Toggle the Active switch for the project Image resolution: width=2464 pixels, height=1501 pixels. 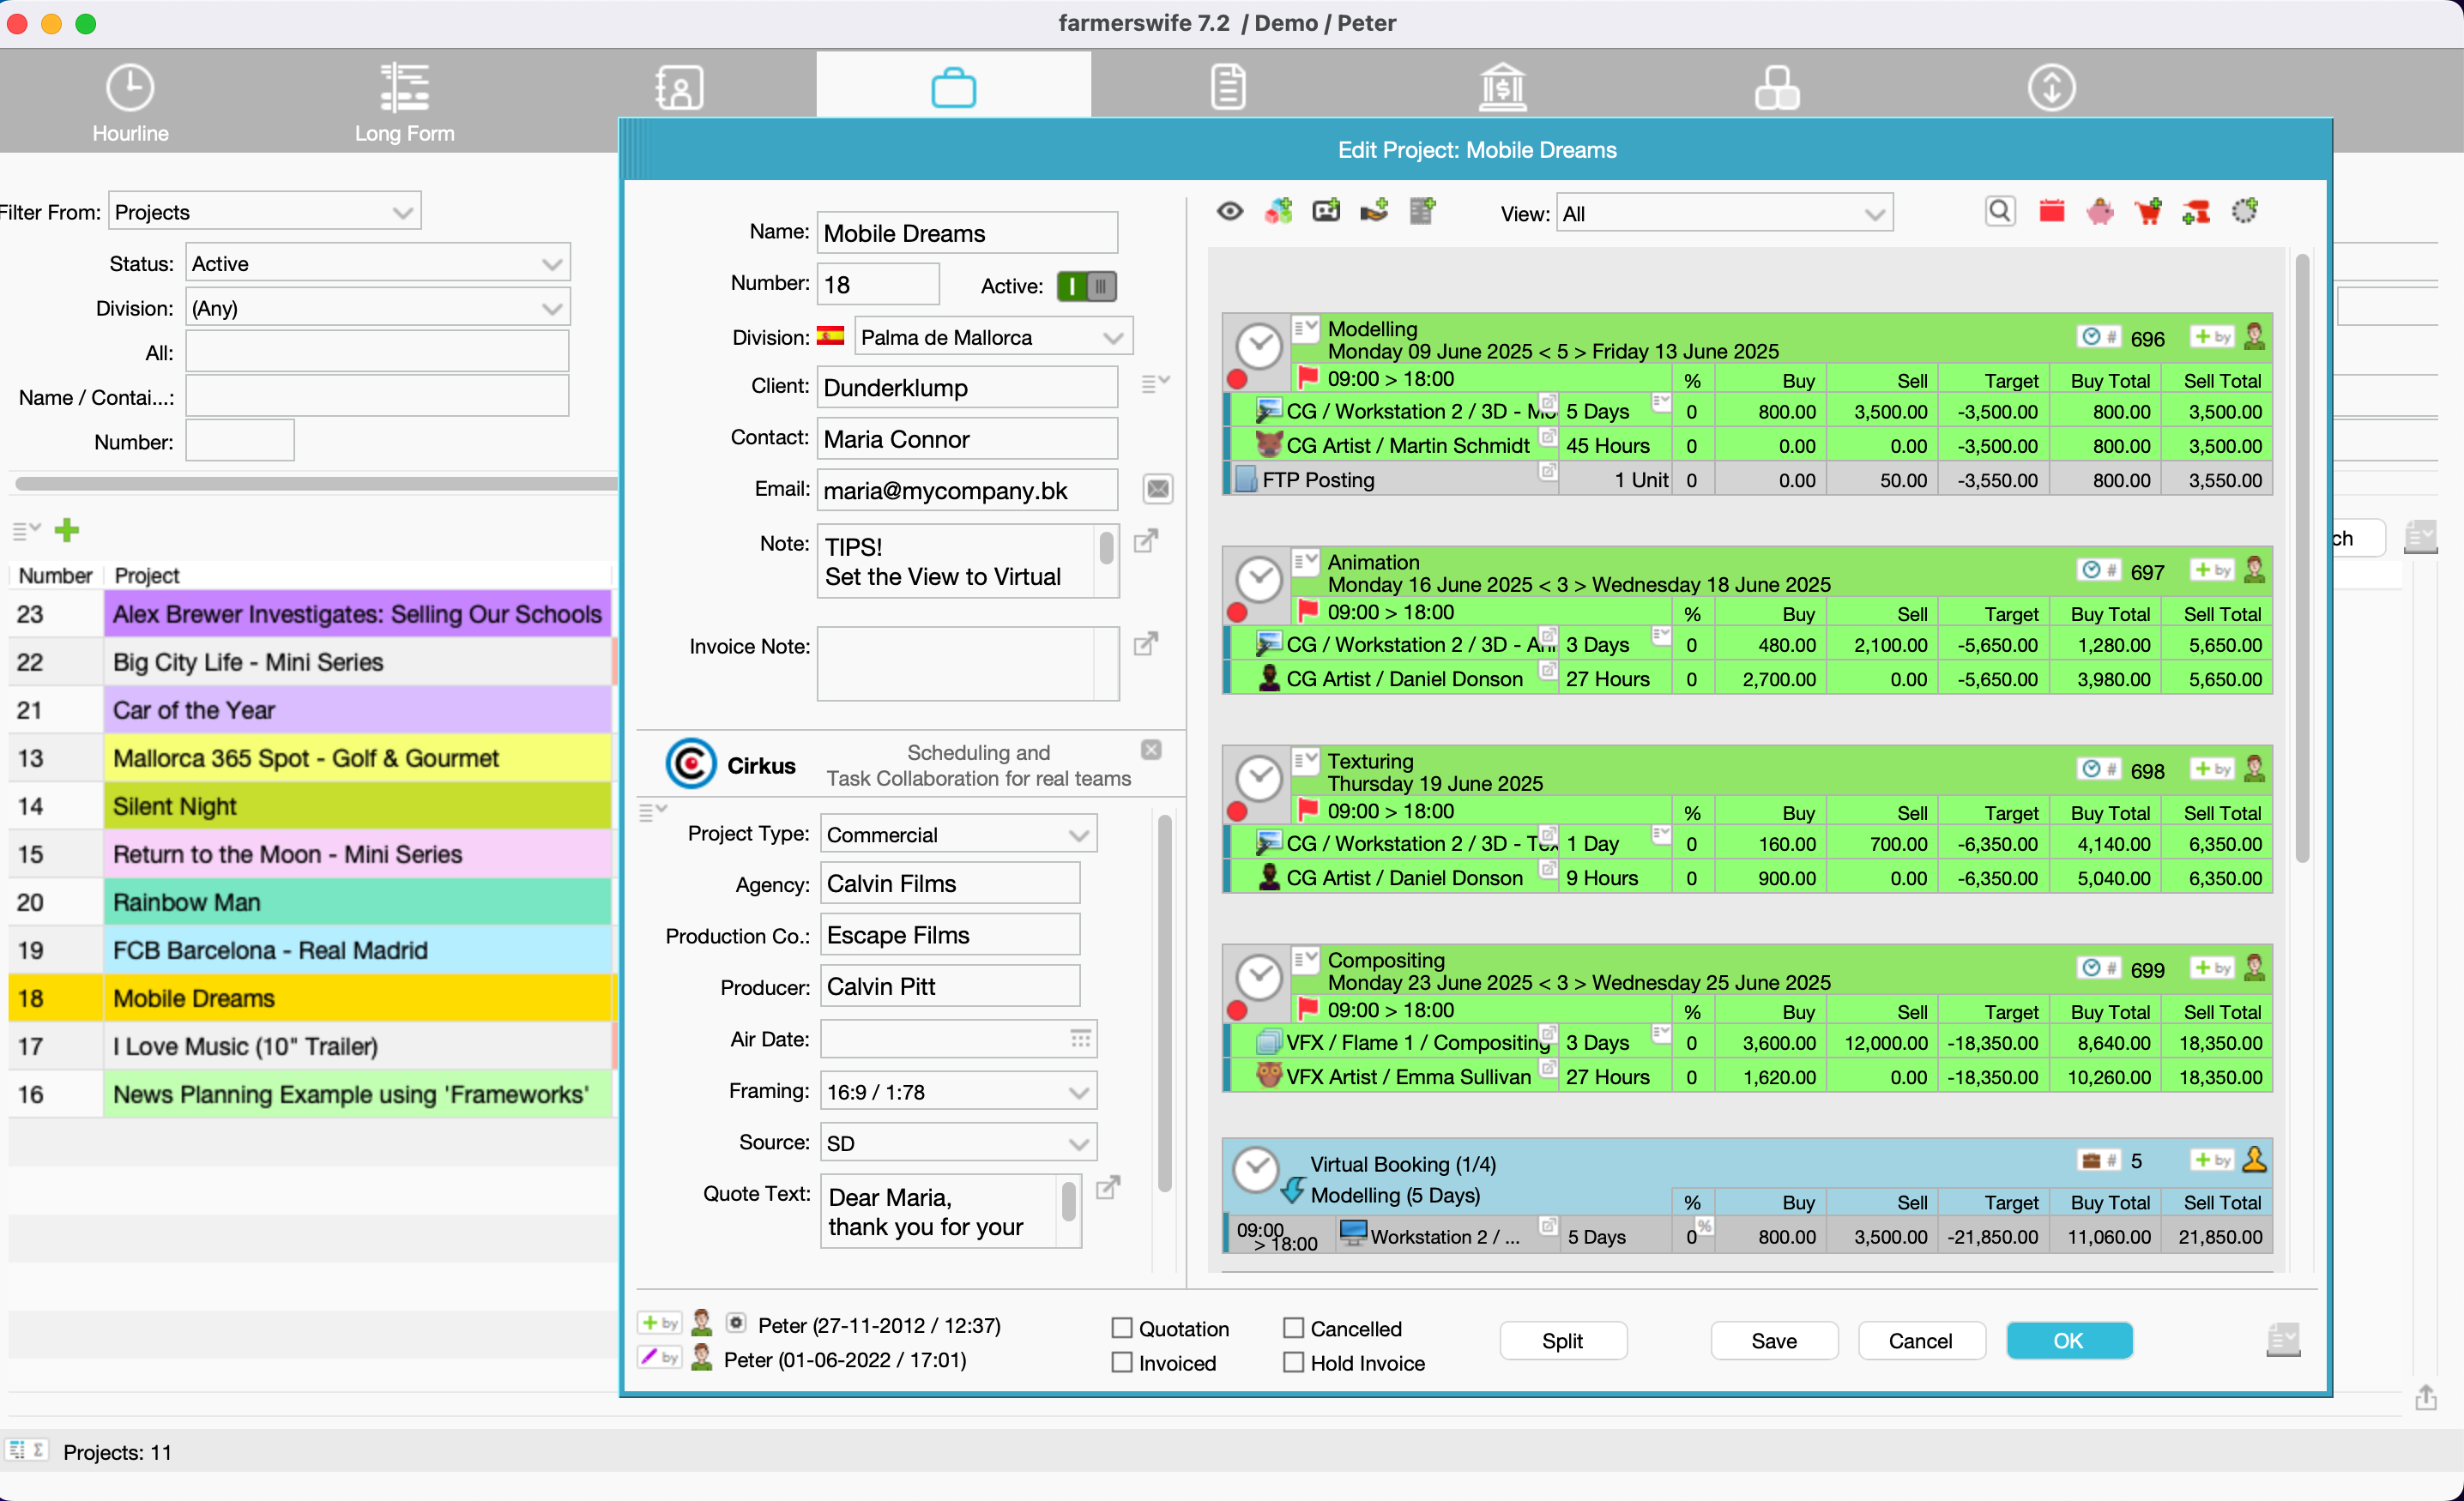tap(1086, 286)
